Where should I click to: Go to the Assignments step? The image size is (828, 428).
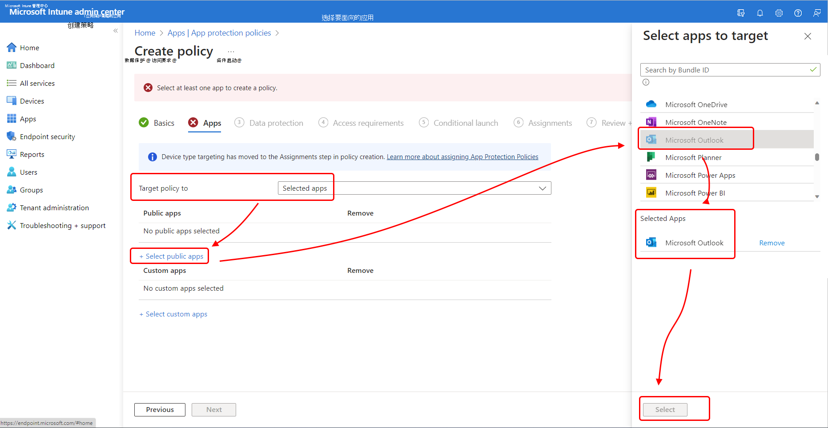(543, 123)
